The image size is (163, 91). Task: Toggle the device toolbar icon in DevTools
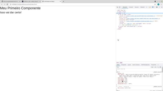point(119,7)
